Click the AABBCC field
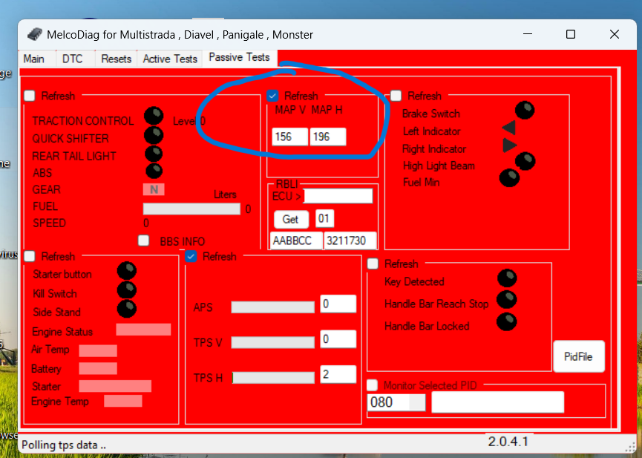642x458 pixels. pyautogui.click(x=296, y=241)
